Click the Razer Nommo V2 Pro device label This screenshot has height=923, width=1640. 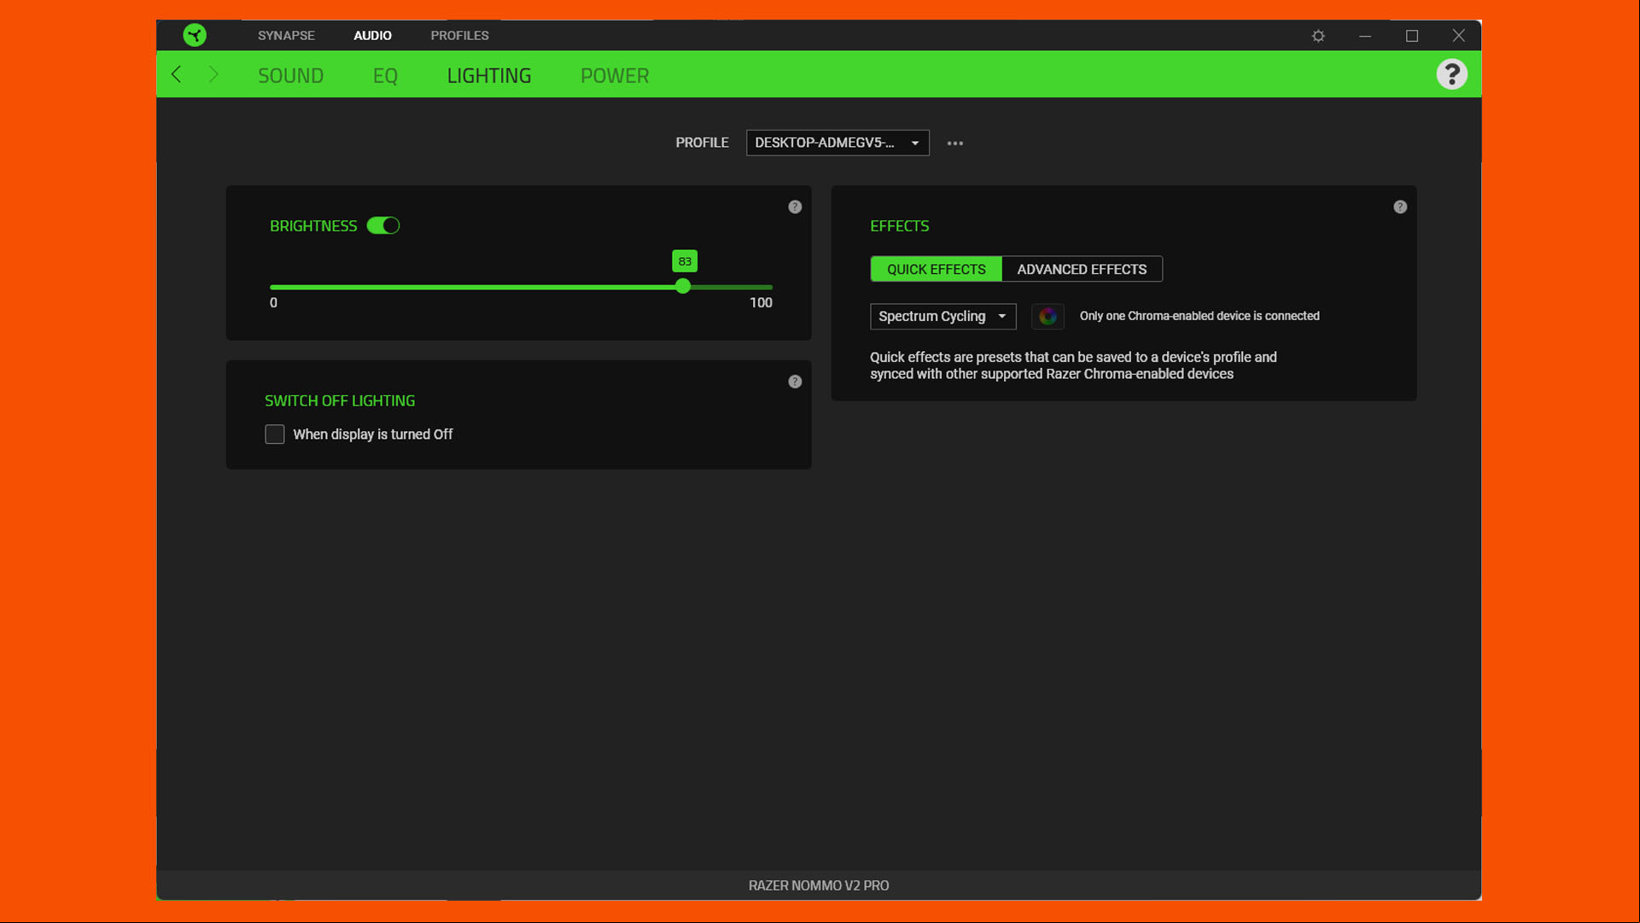819,885
